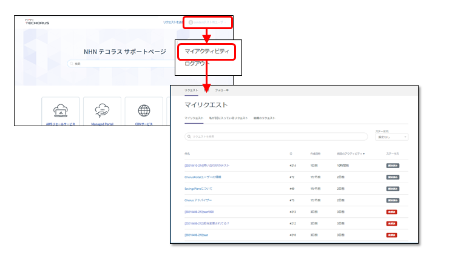Open the SavingsPlansについて request
Viewport: 455px width, 256px height.
coord(198,189)
